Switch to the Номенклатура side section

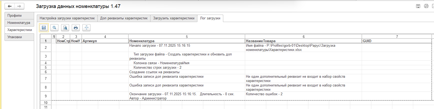(x=19, y=23)
